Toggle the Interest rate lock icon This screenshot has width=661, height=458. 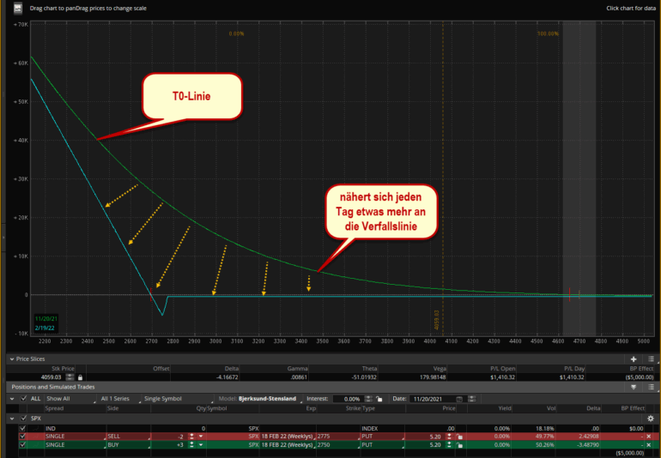379,399
